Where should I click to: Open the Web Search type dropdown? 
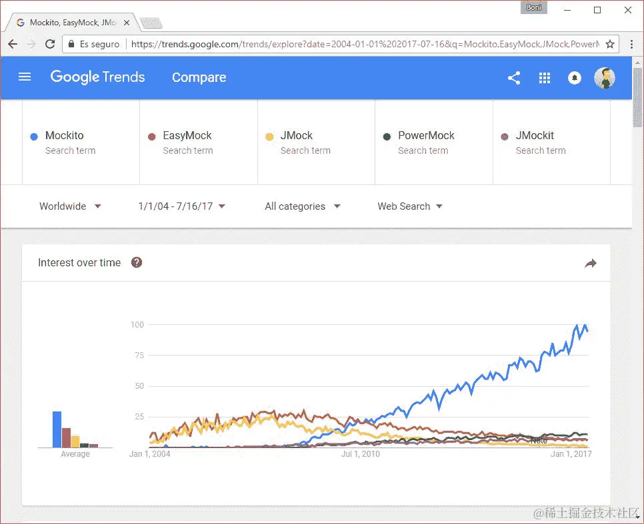click(409, 206)
